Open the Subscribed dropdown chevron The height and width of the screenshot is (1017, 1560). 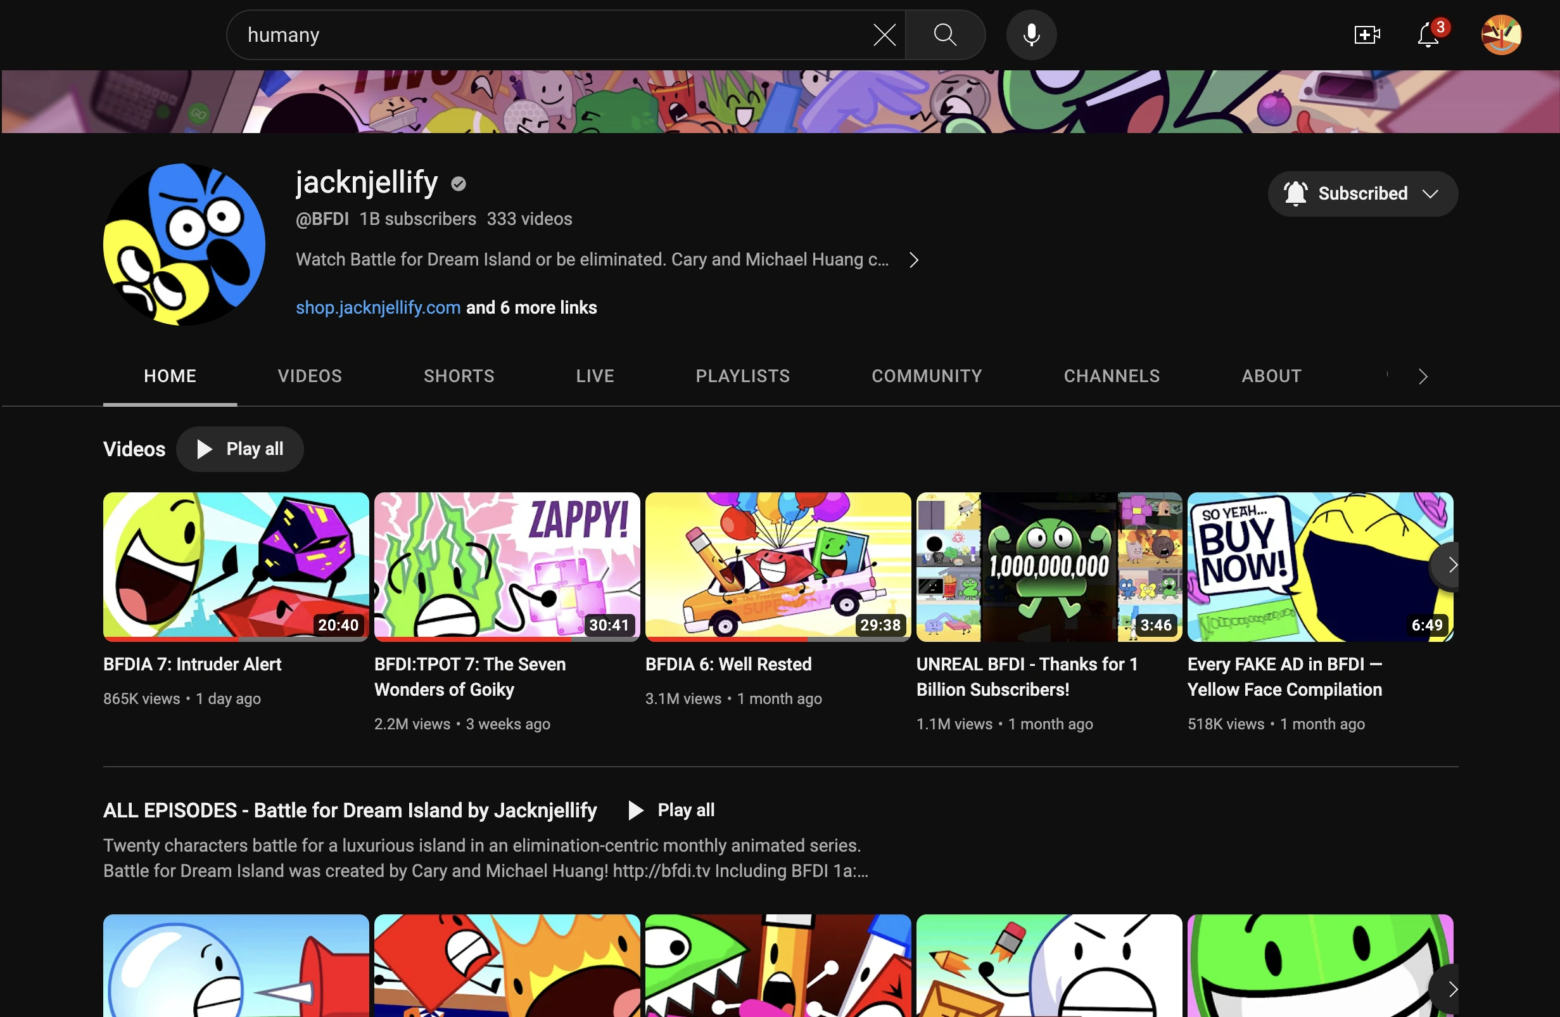(x=1431, y=193)
